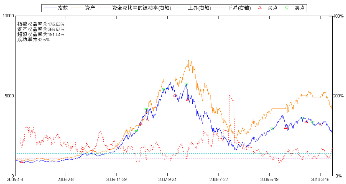The width and height of the screenshot is (346, 184).
Task: Select the 指数 legend label
Action: (x=63, y=8)
